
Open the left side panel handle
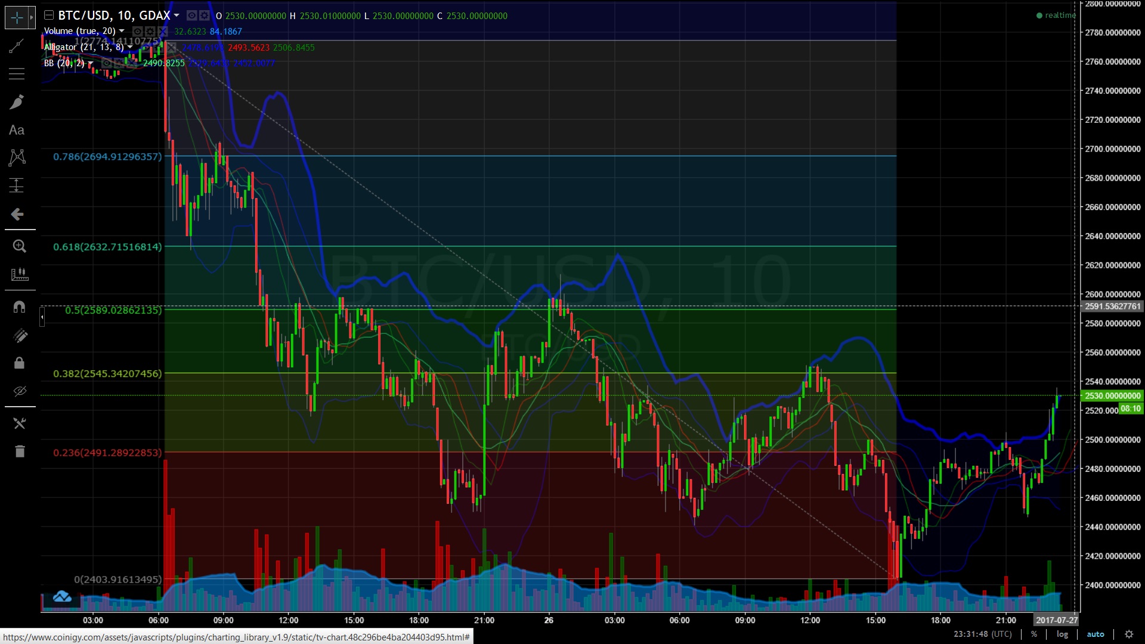point(42,317)
